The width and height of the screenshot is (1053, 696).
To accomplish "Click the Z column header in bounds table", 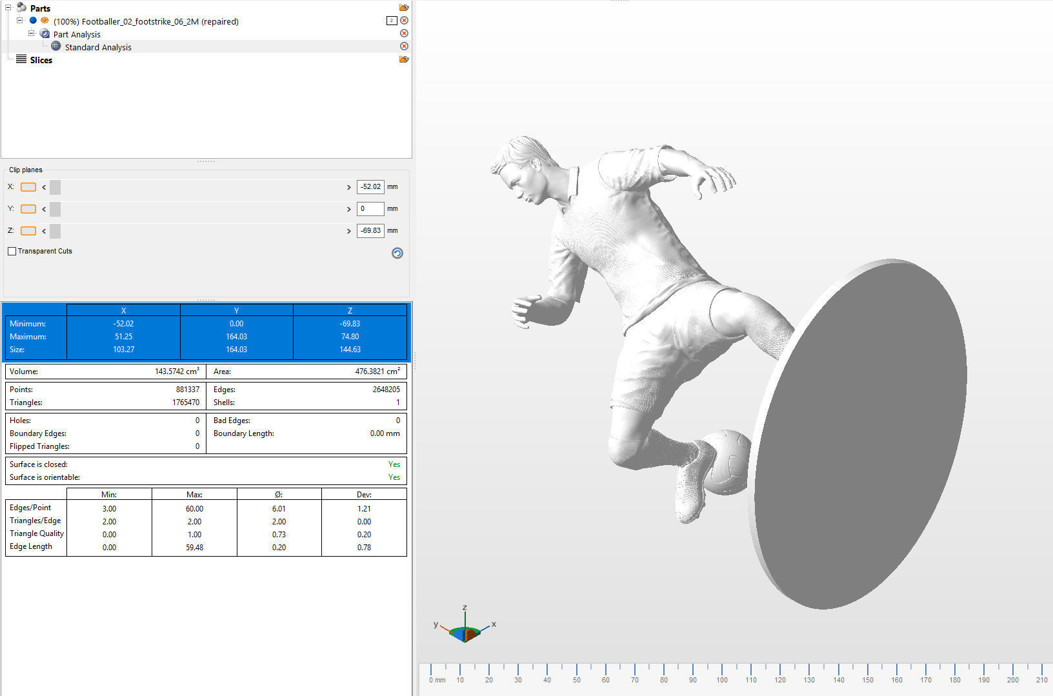I will (x=350, y=310).
